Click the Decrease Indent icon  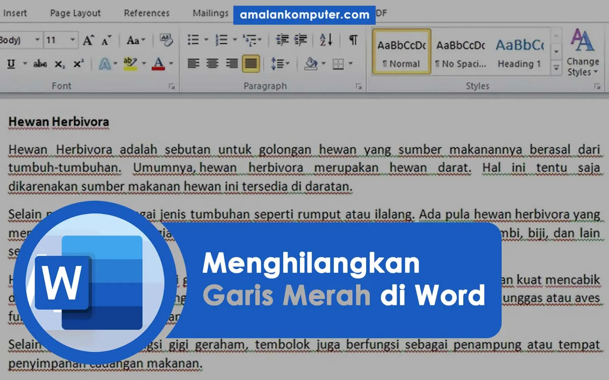(282, 40)
